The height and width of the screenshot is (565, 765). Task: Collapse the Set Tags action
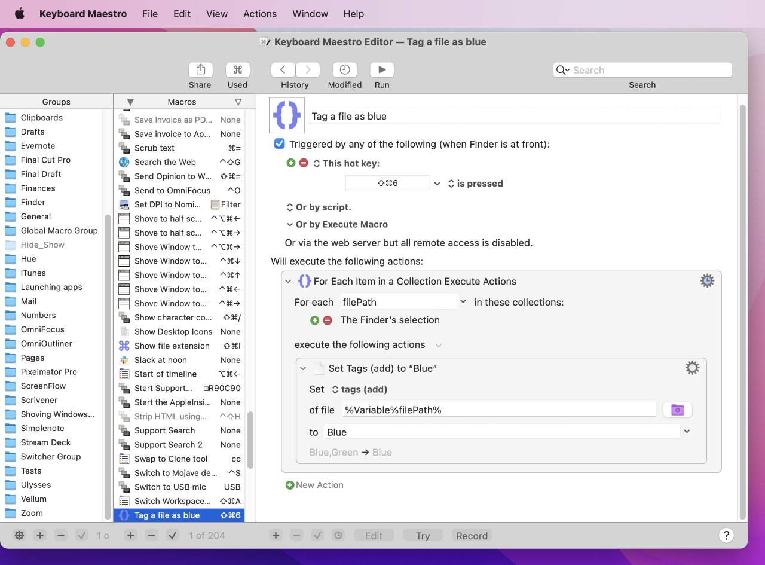coord(303,368)
